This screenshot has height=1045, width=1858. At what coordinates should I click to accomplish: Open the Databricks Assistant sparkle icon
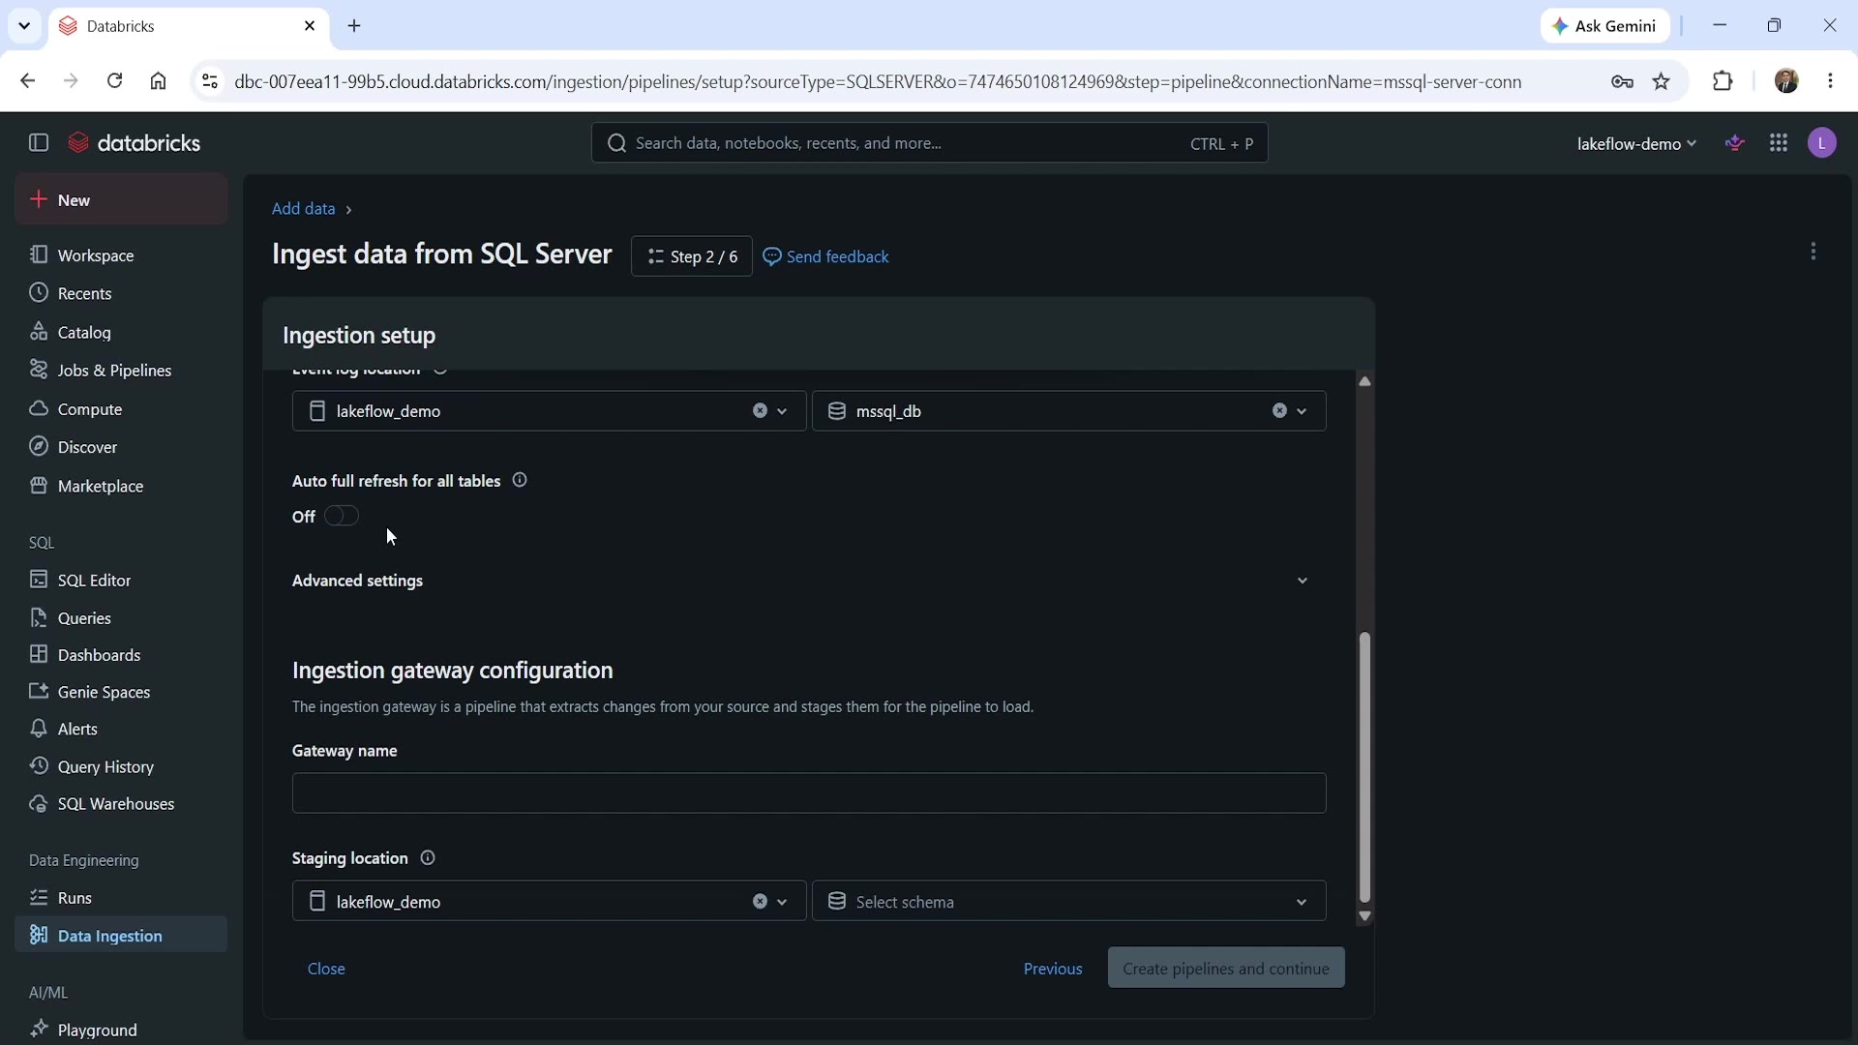pos(1735,143)
